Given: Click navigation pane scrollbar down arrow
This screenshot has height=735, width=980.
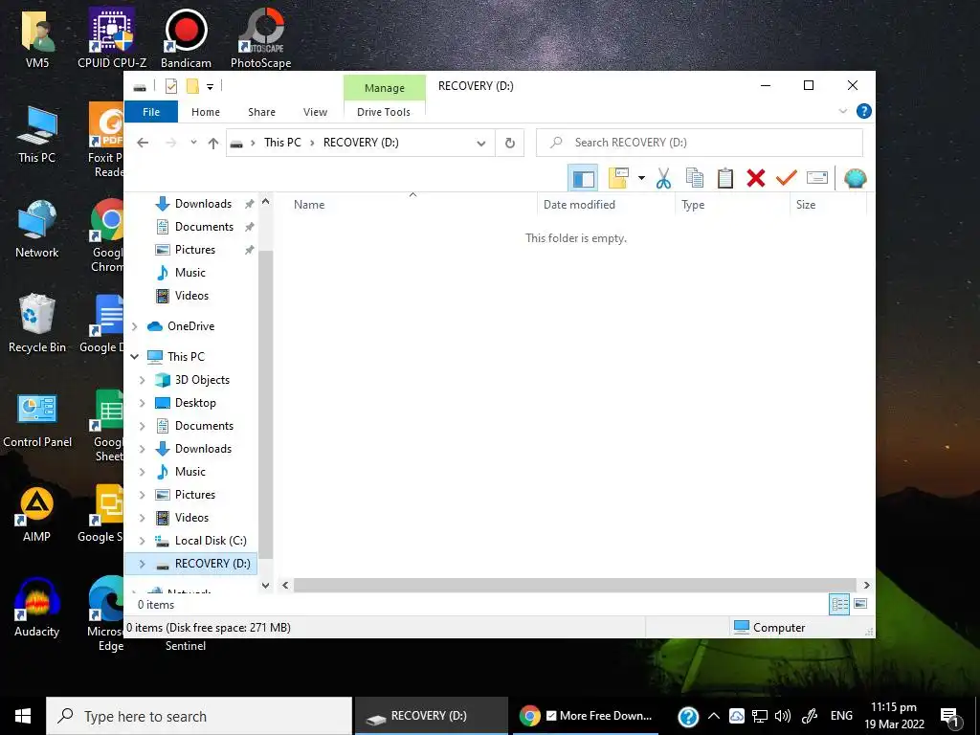Looking at the screenshot, I should click(x=265, y=586).
